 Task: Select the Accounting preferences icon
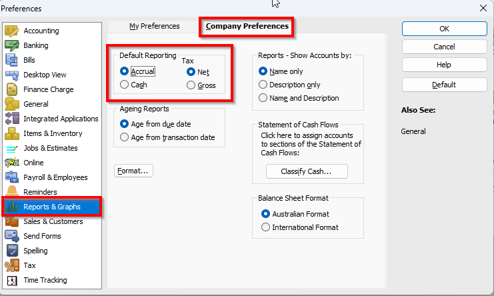click(12, 31)
